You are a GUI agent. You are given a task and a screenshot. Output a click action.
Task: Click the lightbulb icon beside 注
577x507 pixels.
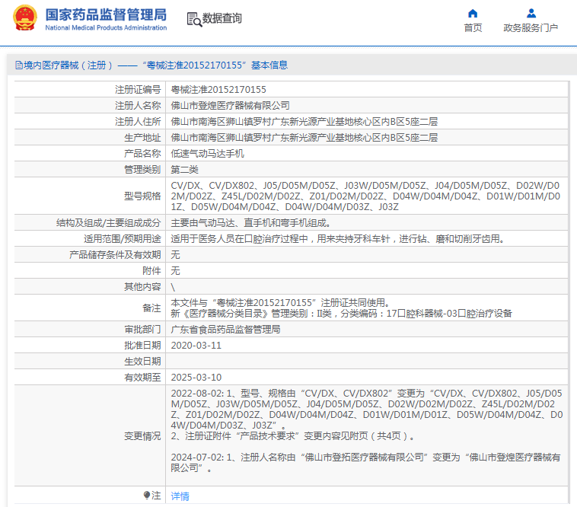click(x=147, y=496)
